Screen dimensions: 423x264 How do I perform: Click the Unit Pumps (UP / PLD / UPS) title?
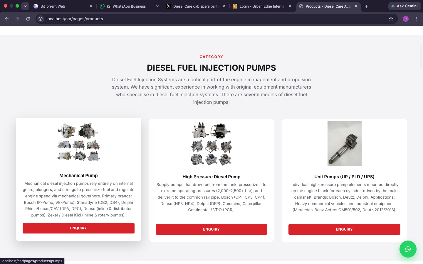(344, 177)
